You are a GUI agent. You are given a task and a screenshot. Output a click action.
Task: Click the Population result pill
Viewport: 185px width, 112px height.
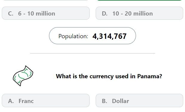(92, 36)
